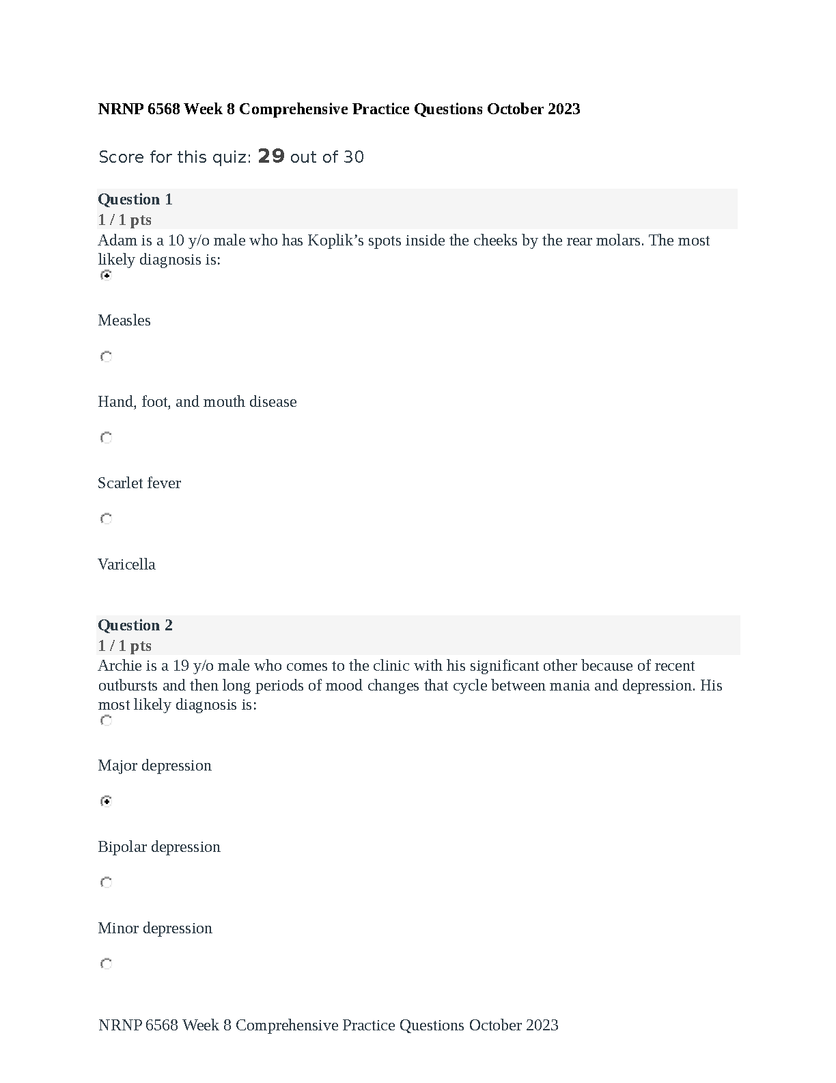This screenshot has height=1083, width=836.
Task: Click the footer text at page bottom
Action: [329, 1026]
